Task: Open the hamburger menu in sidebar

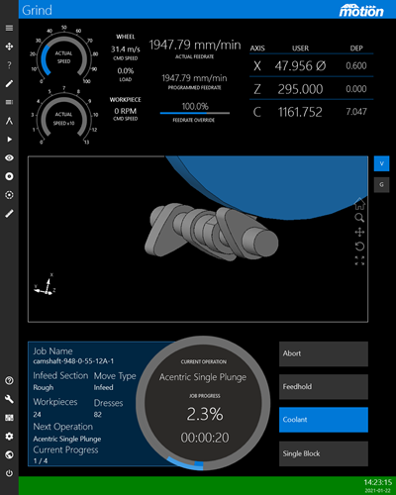Action: [x=9, y=28]
